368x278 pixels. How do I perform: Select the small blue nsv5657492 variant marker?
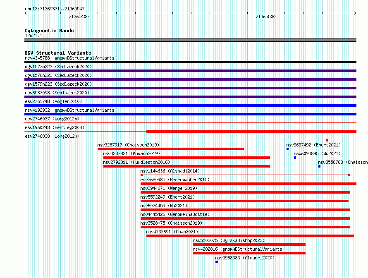pos(287,149)
